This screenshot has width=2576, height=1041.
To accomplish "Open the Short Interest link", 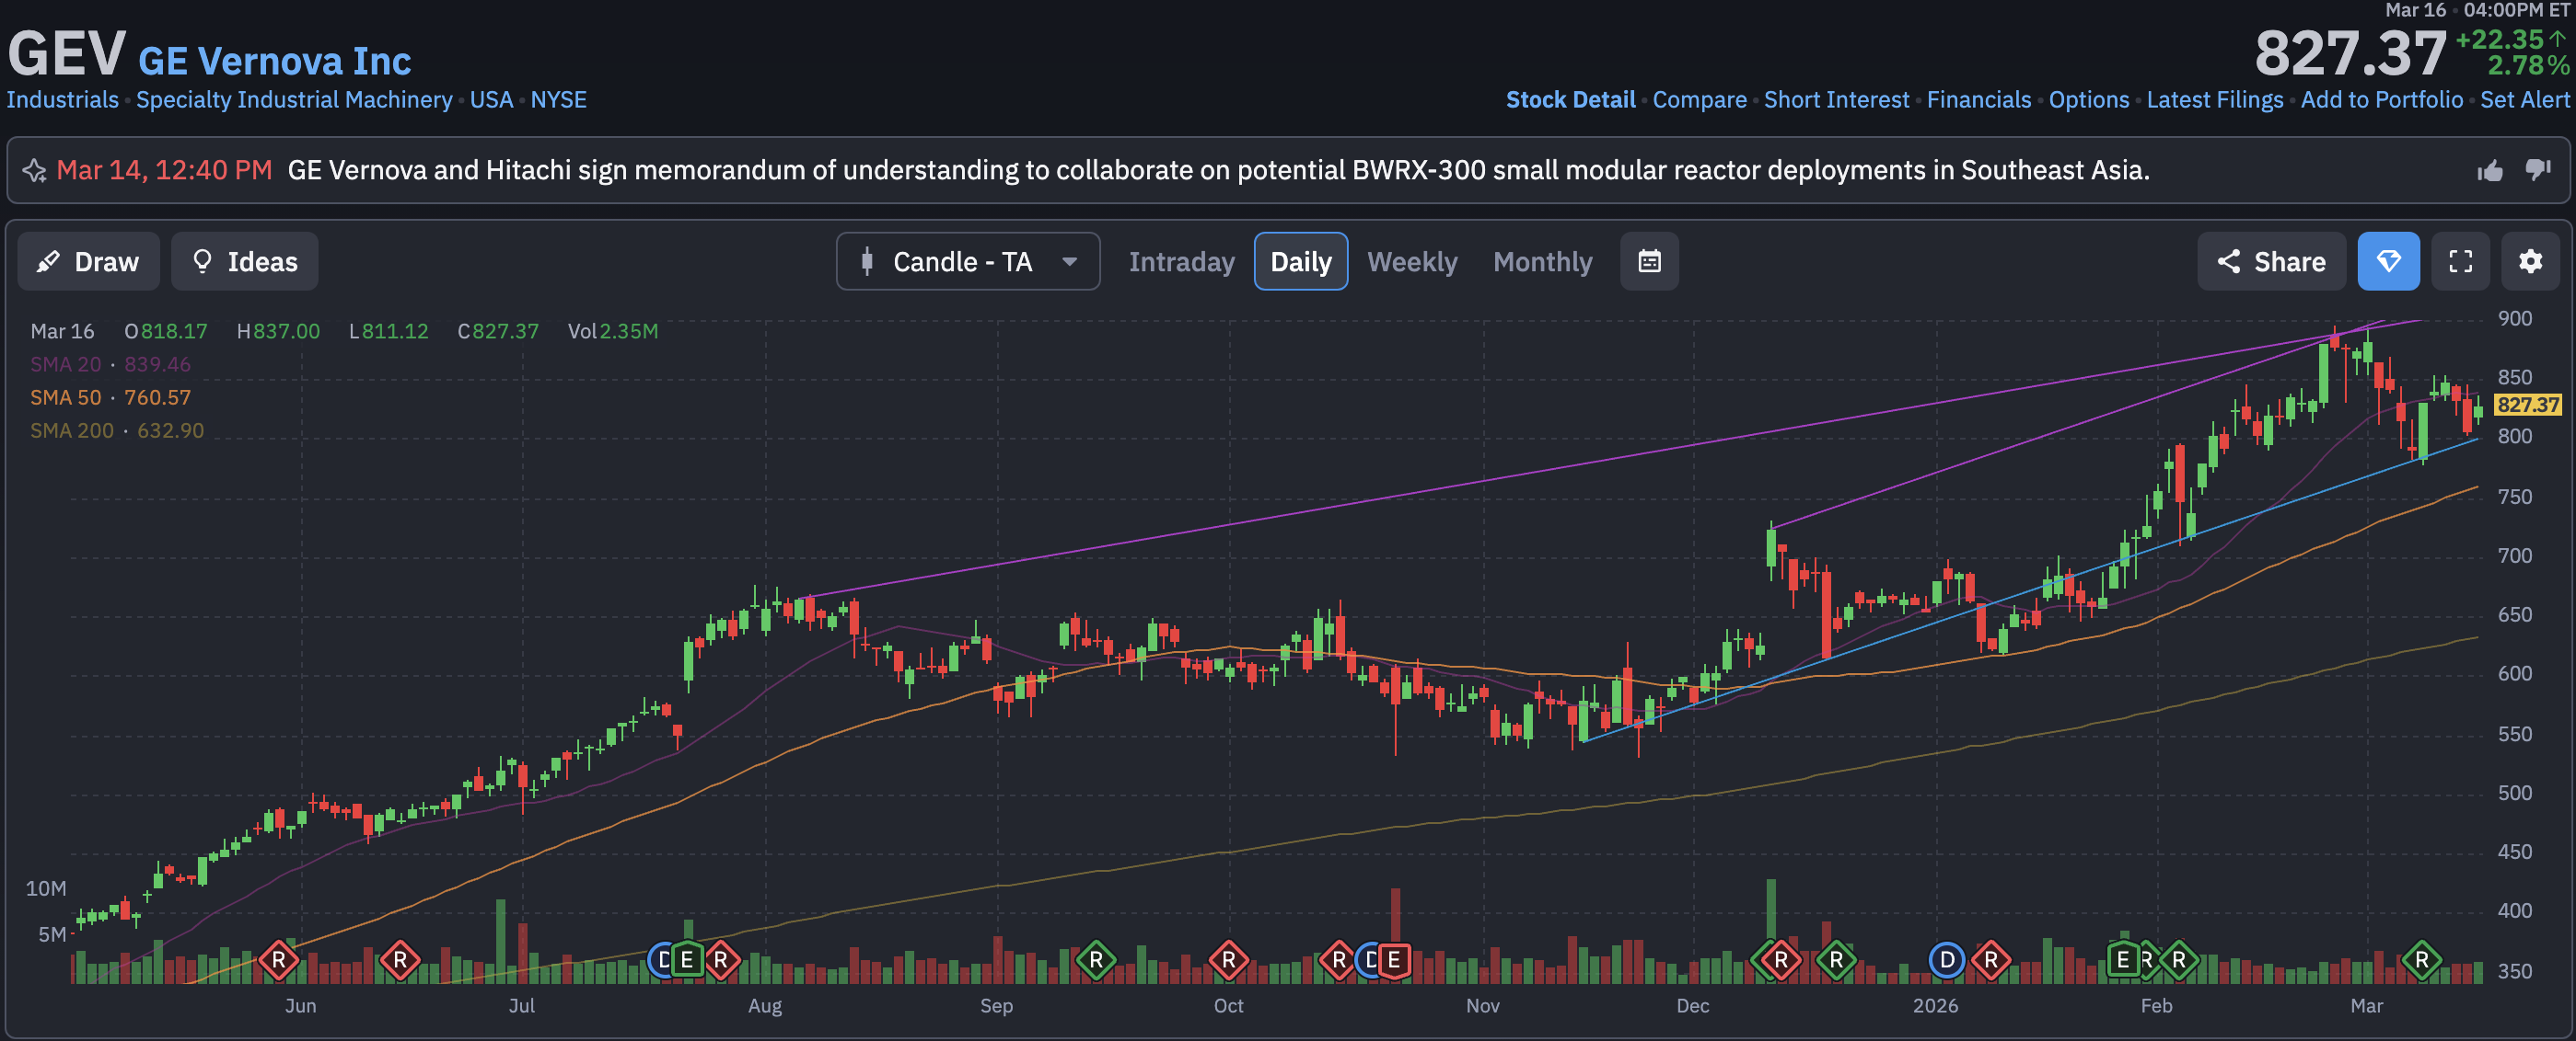I will tap(1836, 100).
